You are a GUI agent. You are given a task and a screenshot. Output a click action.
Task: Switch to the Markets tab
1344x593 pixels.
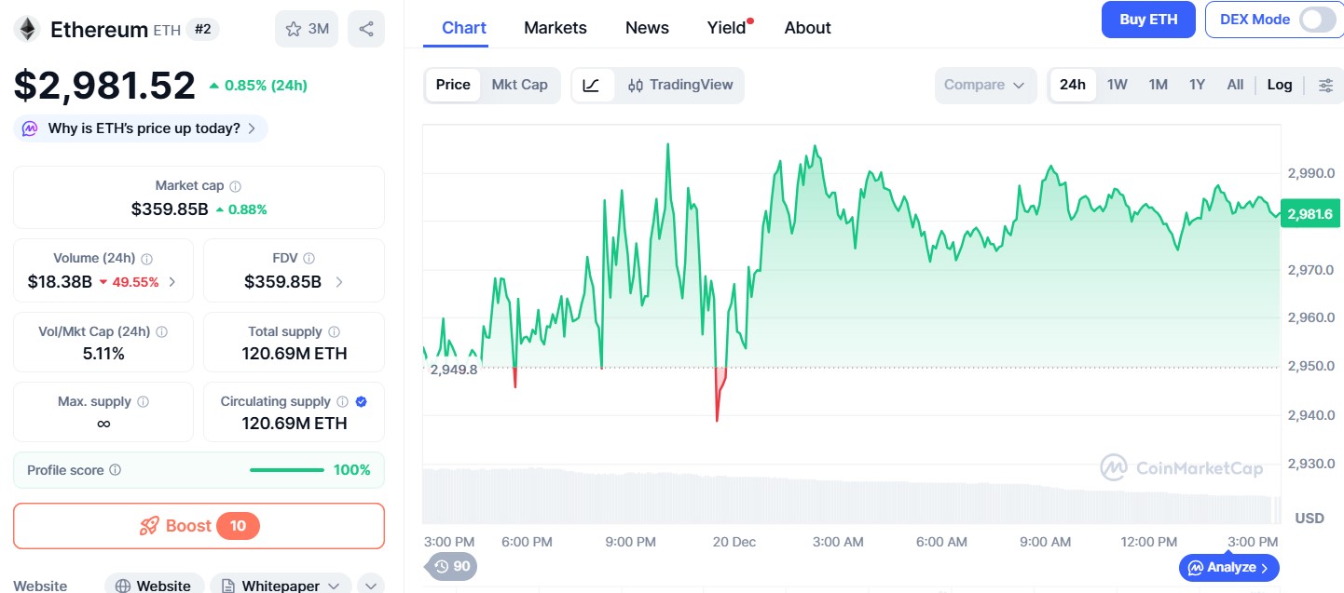click(x=555, y=27)
